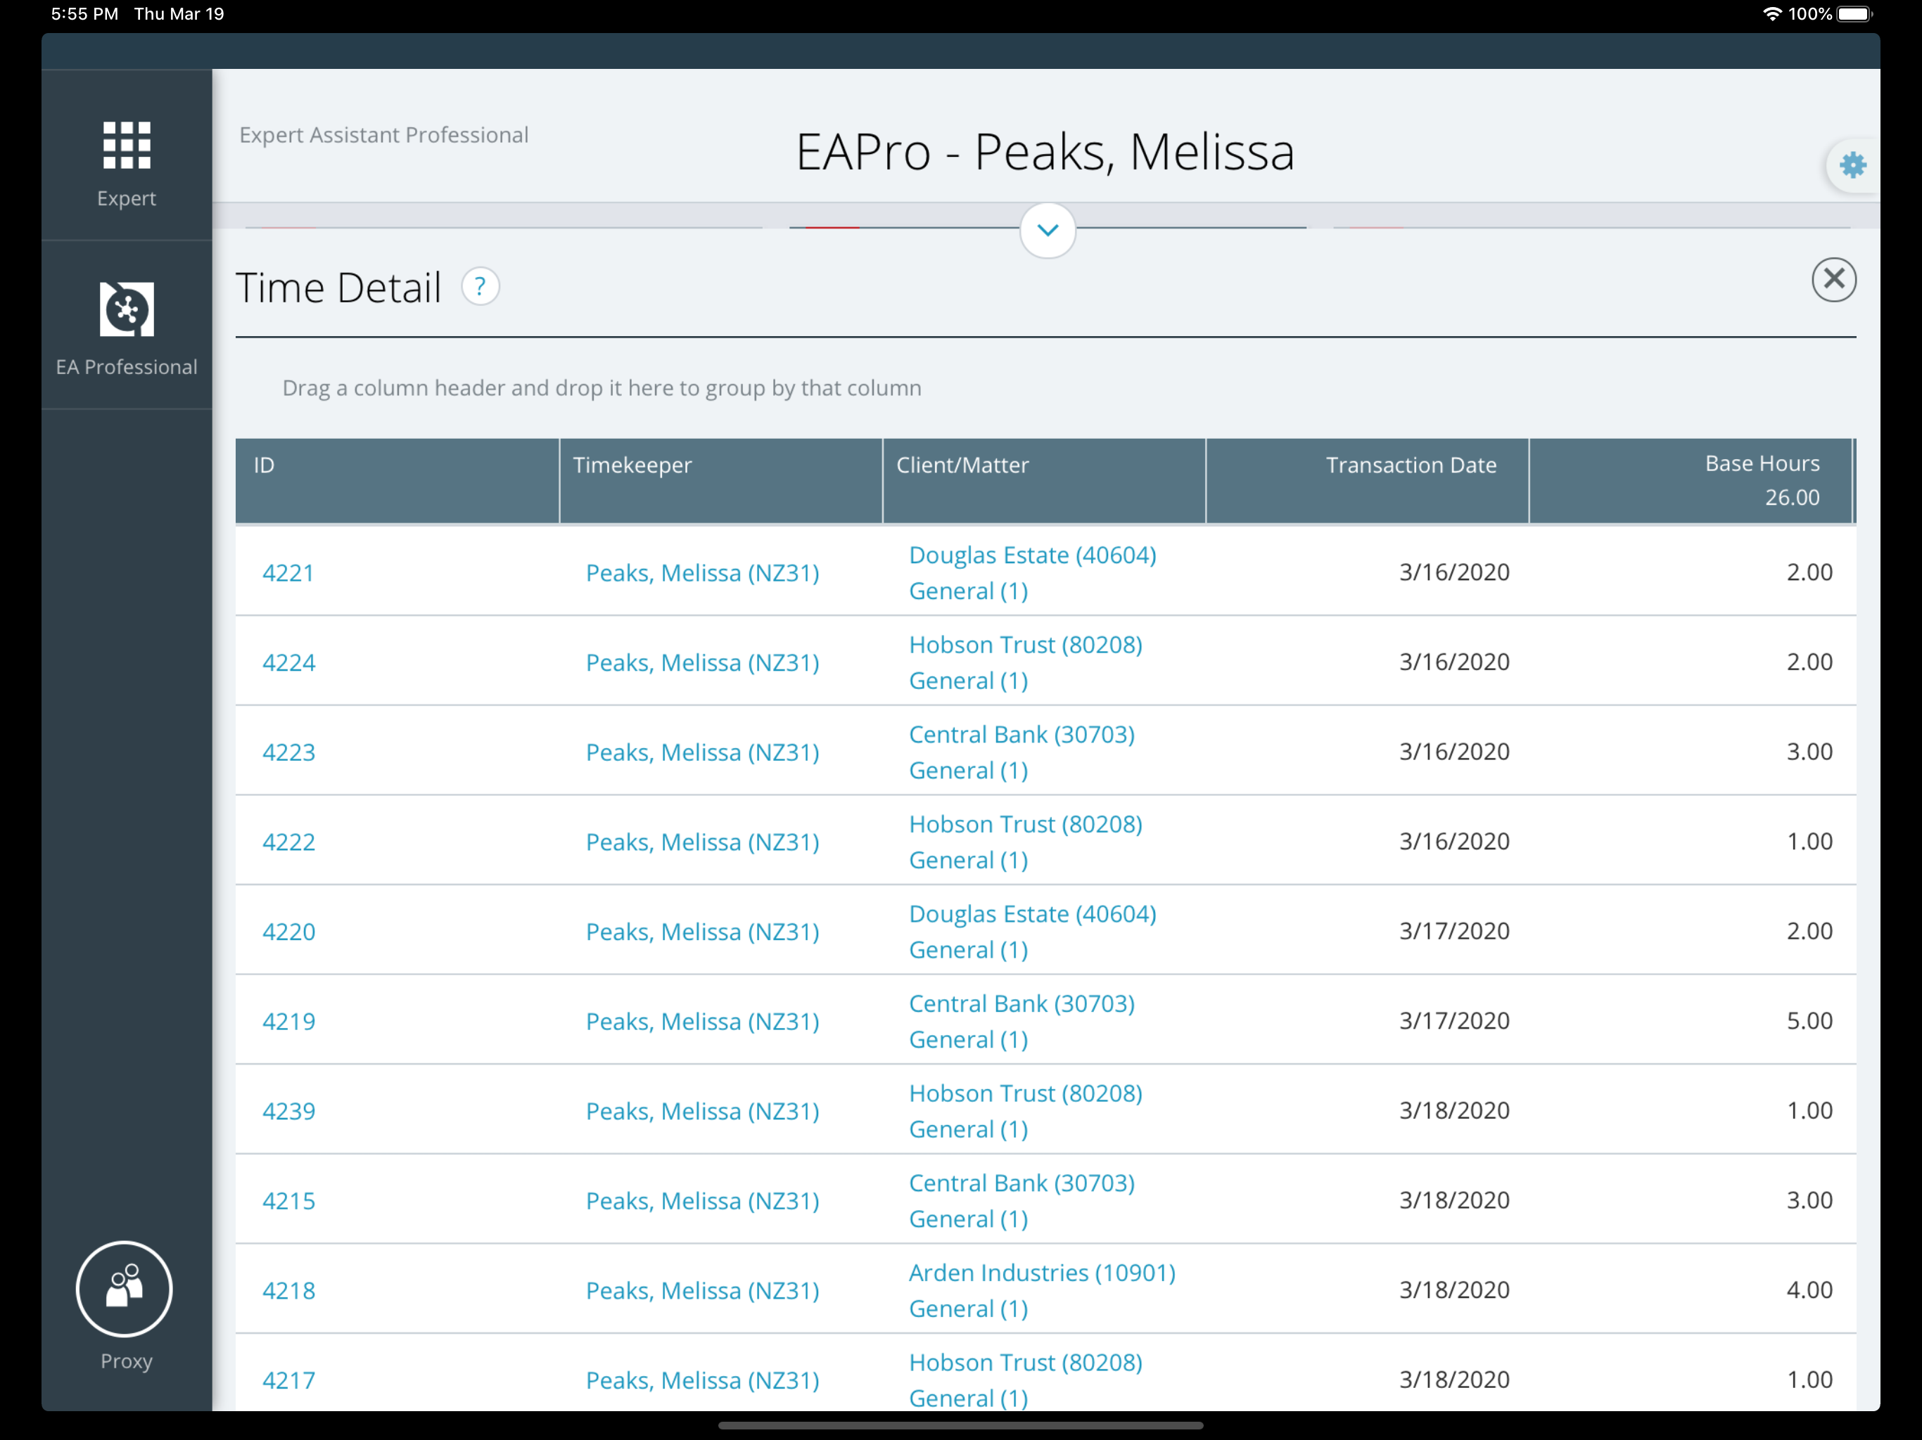Click the Timekeeper column header
The width and height of the screenshot is (1922, 1440).
click(x=632, y=465)
